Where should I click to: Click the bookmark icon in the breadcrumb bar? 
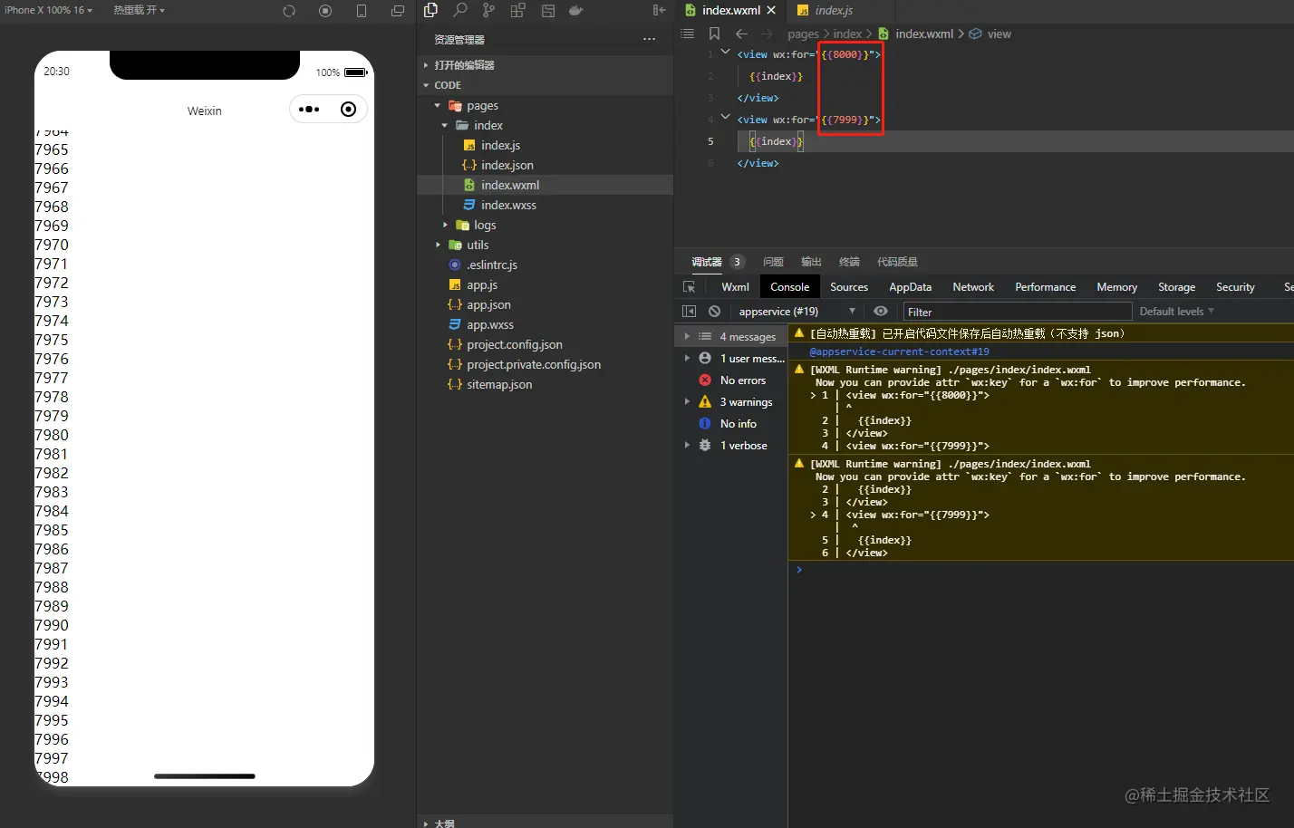coord(714,34)
